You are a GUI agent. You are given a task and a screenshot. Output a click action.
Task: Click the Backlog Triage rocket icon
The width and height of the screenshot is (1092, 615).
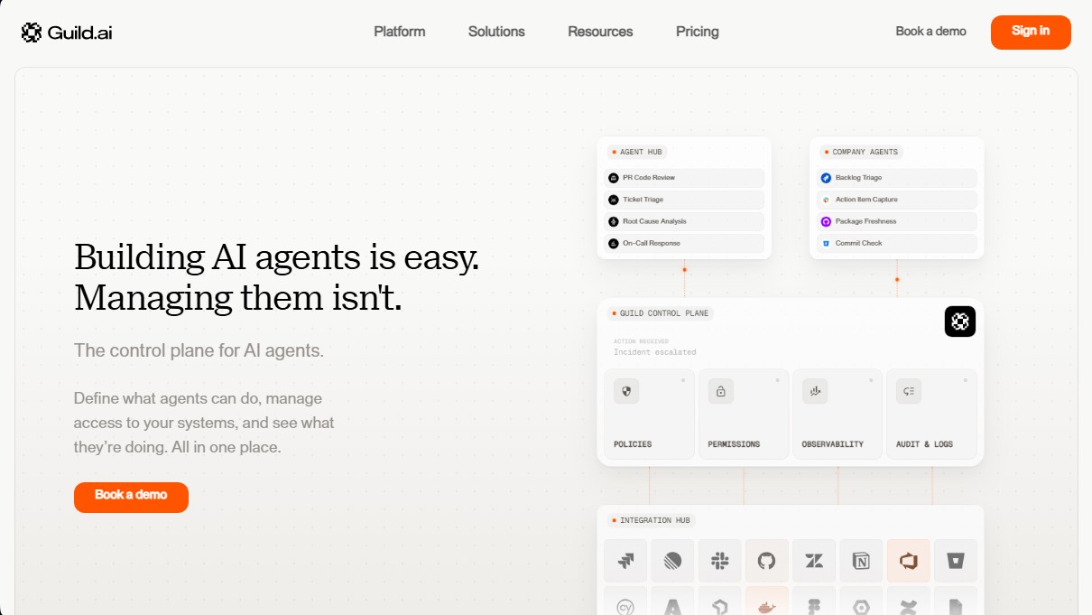[826, 178]
